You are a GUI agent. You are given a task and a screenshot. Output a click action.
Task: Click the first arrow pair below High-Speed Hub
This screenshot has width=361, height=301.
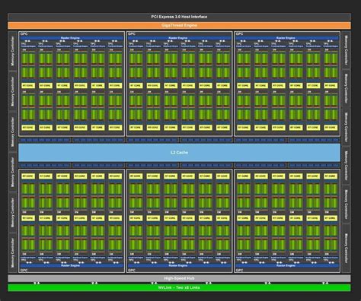tap(37, 283)
